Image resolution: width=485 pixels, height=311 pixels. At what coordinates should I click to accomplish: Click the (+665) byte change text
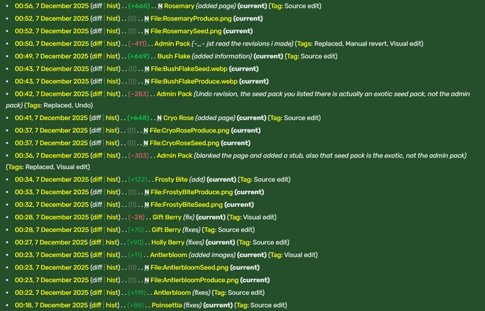point(139,6)
